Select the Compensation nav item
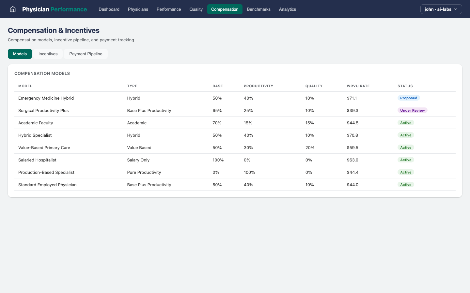Screen dimensions: 470x293 click(225, 9)
